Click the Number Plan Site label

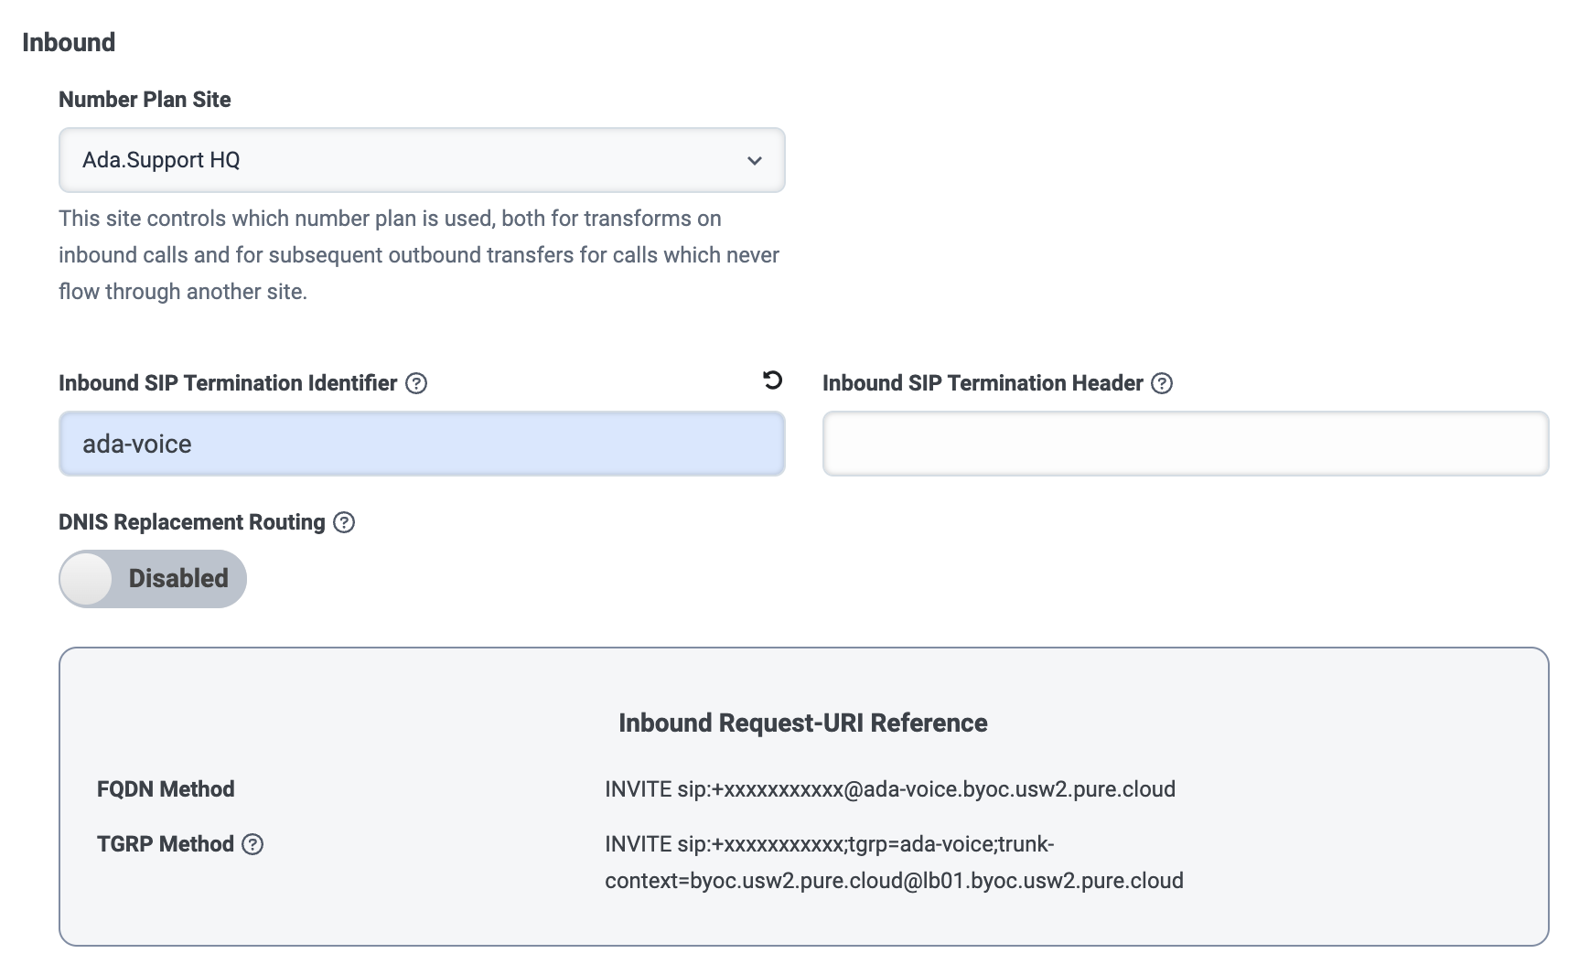145,100
